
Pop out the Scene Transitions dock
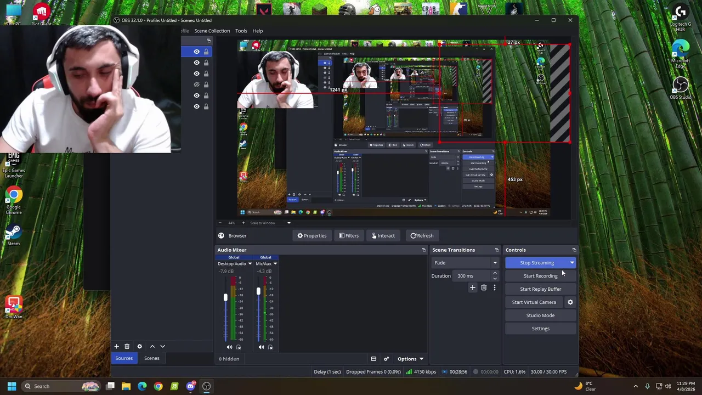pyautogui.click(x=496, y=250)
